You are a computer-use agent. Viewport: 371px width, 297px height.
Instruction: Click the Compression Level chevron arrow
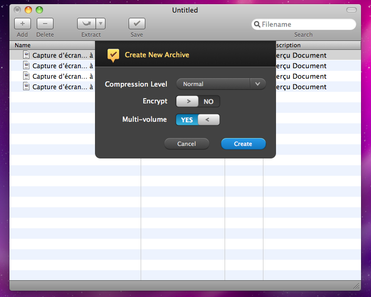tap(258, 84)
